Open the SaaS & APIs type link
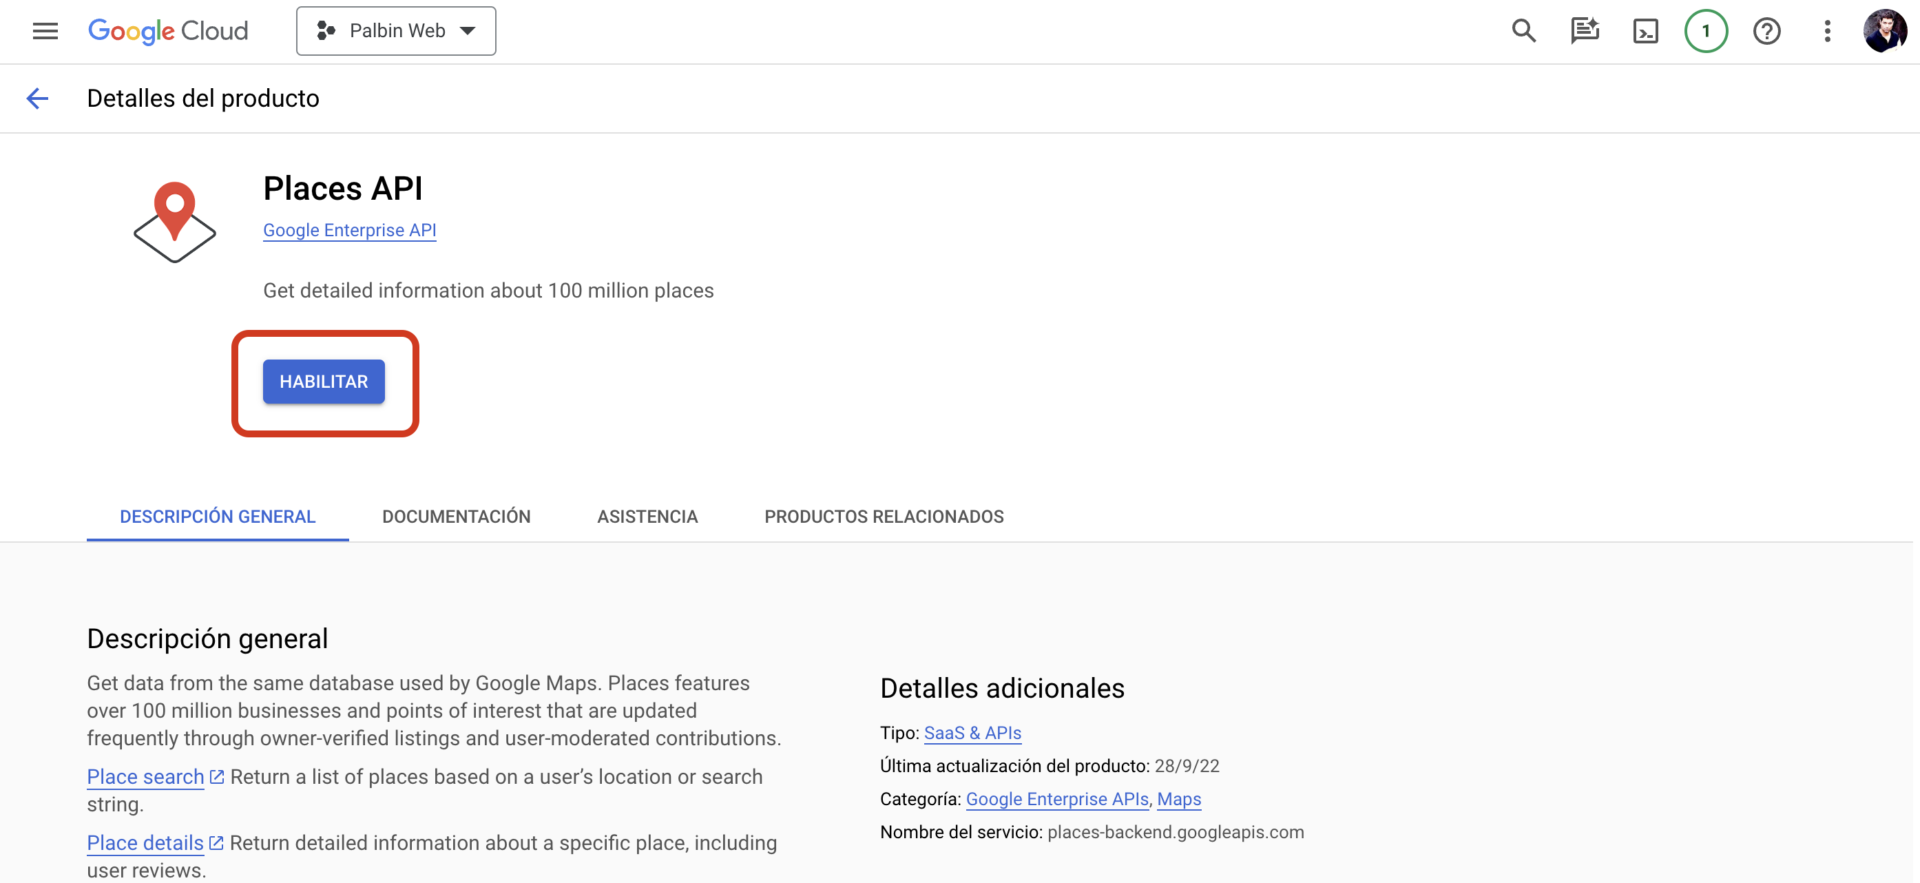This screenshot has height=883, width=1920. 972,734
